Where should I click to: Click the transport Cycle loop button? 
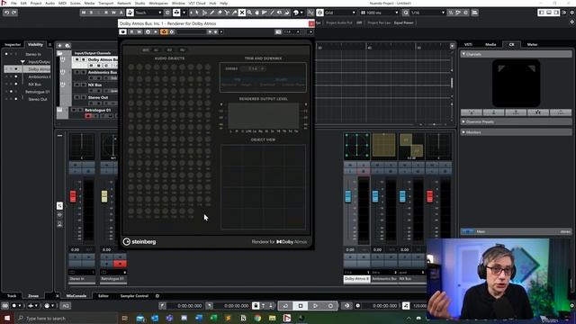coord(285,306)
